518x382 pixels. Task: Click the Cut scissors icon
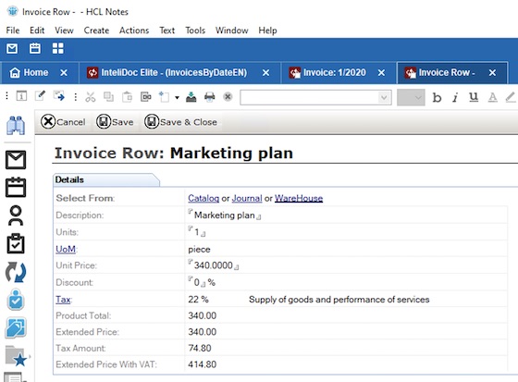[x=91, y=97]
